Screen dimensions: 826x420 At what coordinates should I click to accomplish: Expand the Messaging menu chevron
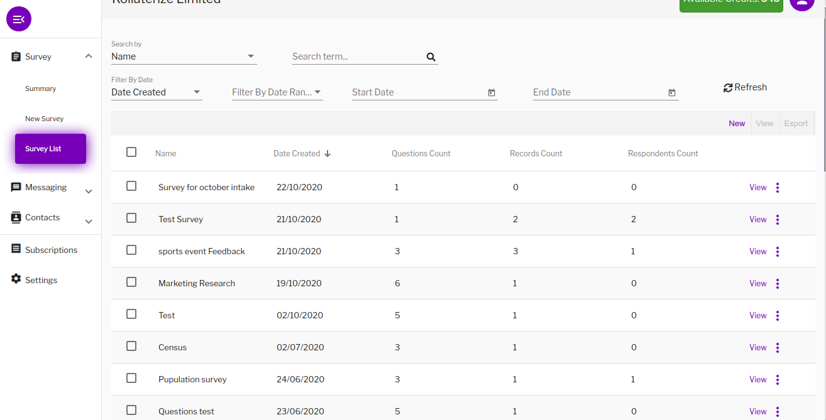click(89, 191)
